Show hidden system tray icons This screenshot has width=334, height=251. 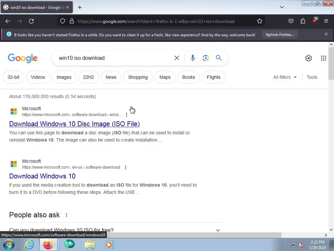click(x=285, y=245)
